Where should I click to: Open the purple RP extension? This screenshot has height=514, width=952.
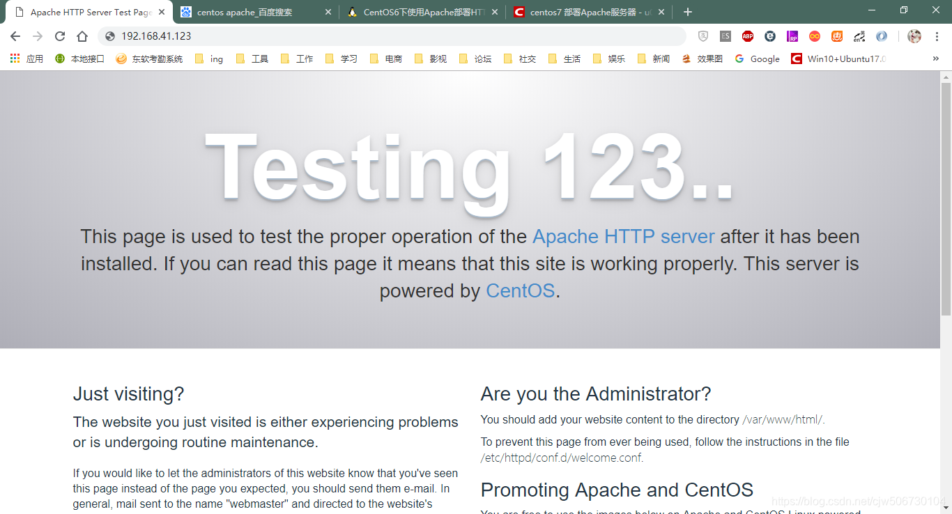[x=792, y=36]
